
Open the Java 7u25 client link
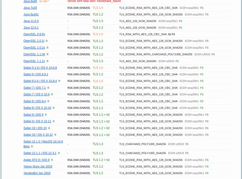(x=30, y=8)
